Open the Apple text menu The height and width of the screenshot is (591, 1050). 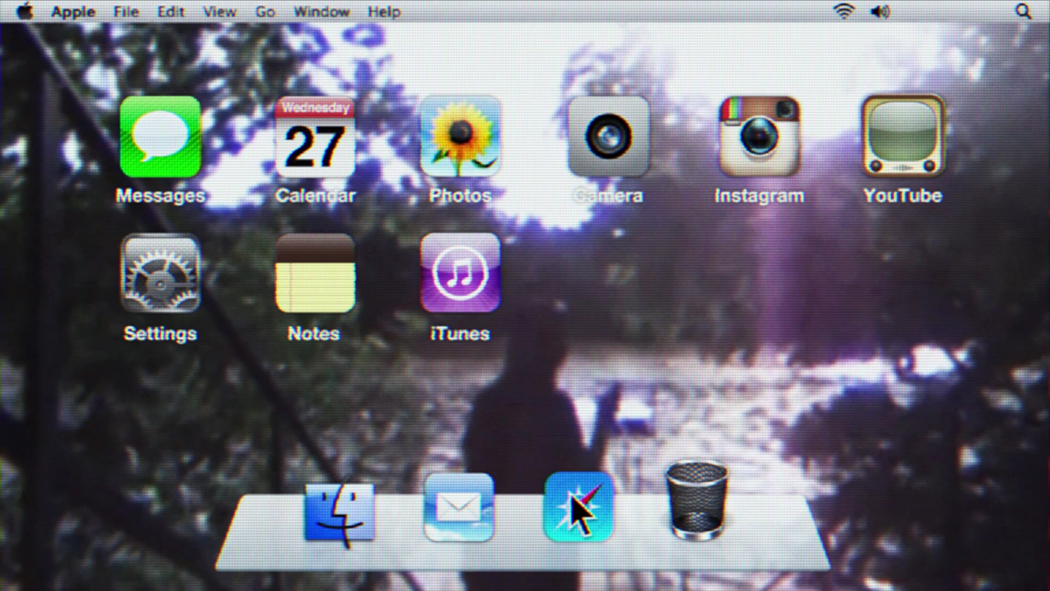[73, 12]
